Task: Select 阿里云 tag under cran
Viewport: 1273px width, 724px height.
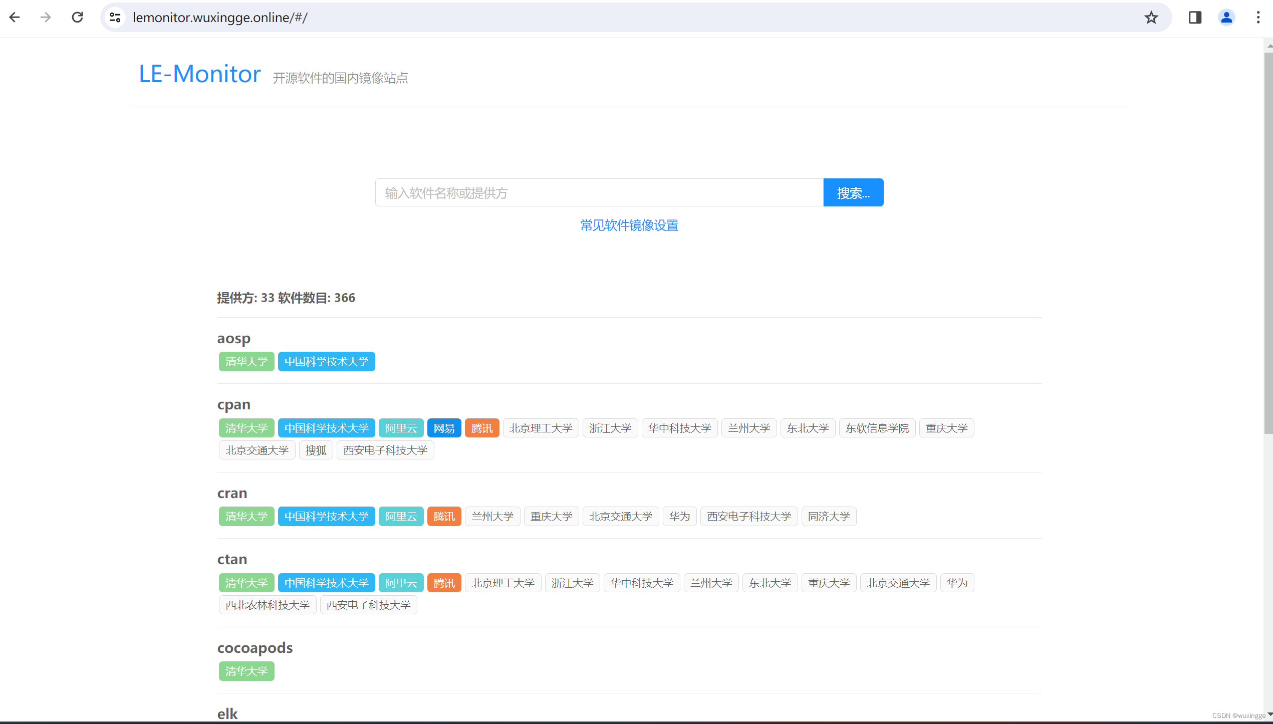Action: pos(401,517)
